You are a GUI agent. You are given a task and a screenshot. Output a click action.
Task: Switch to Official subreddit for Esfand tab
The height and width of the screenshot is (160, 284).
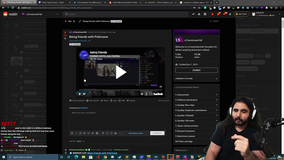tap(125, 3)
